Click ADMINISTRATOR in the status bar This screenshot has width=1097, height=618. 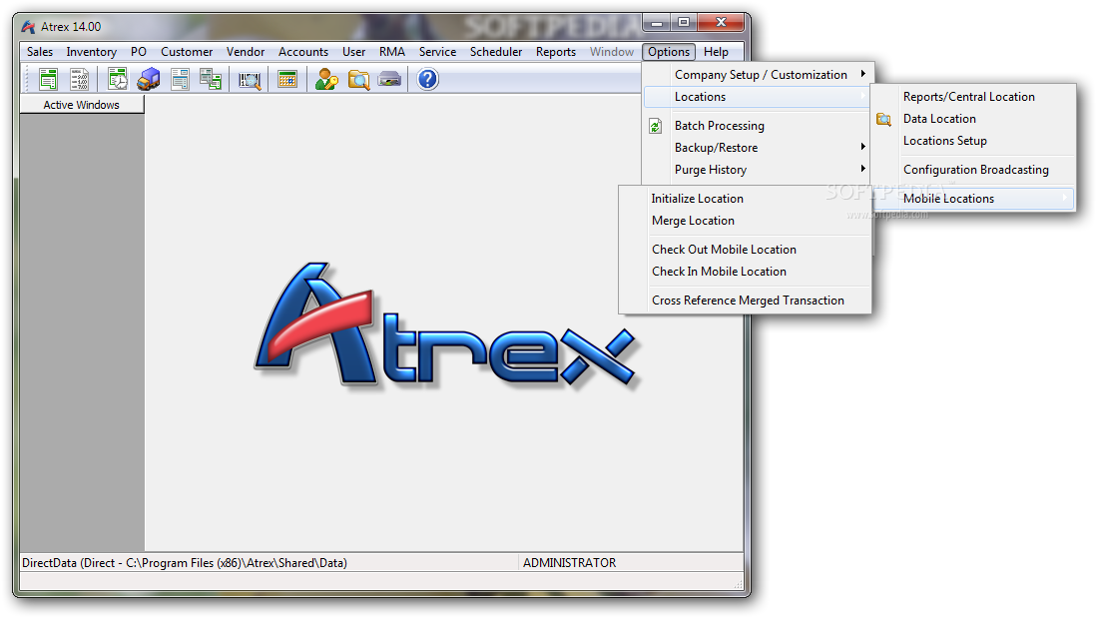[x=570, y=563]
